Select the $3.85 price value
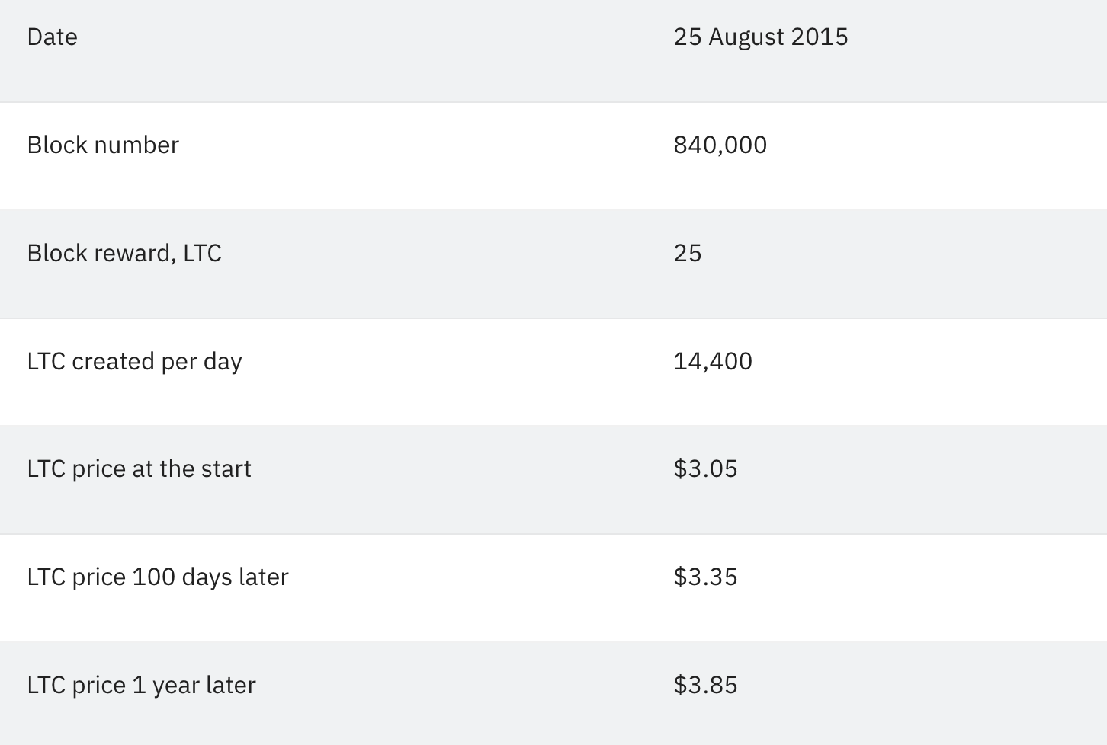This screenshot has width=1107, height=745. (x=705, y=686)
